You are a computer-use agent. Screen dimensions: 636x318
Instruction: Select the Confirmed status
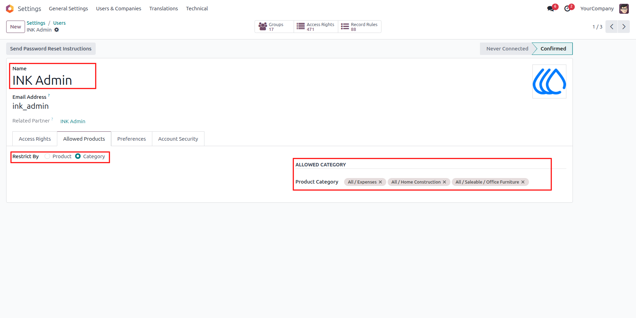pos(553,49)
